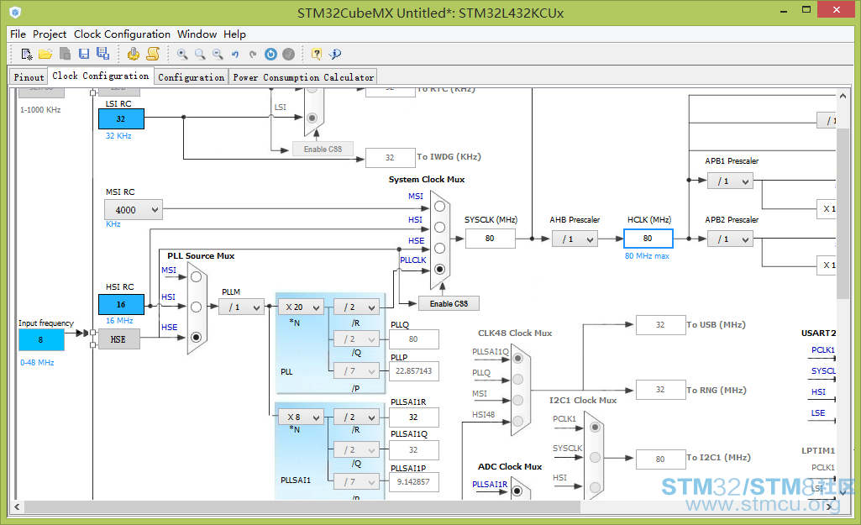Click the HSI RC 16 value box
The height and width of the screenshot is (525, 861).
(x=121, y=304)
